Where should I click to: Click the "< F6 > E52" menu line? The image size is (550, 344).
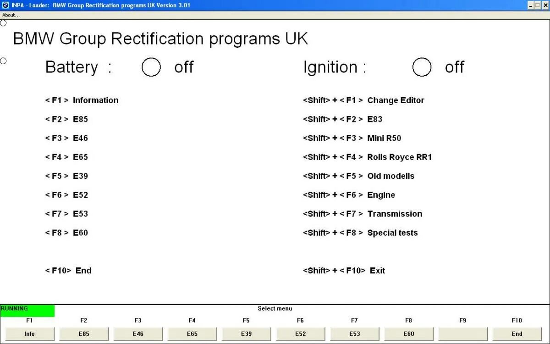66,195
